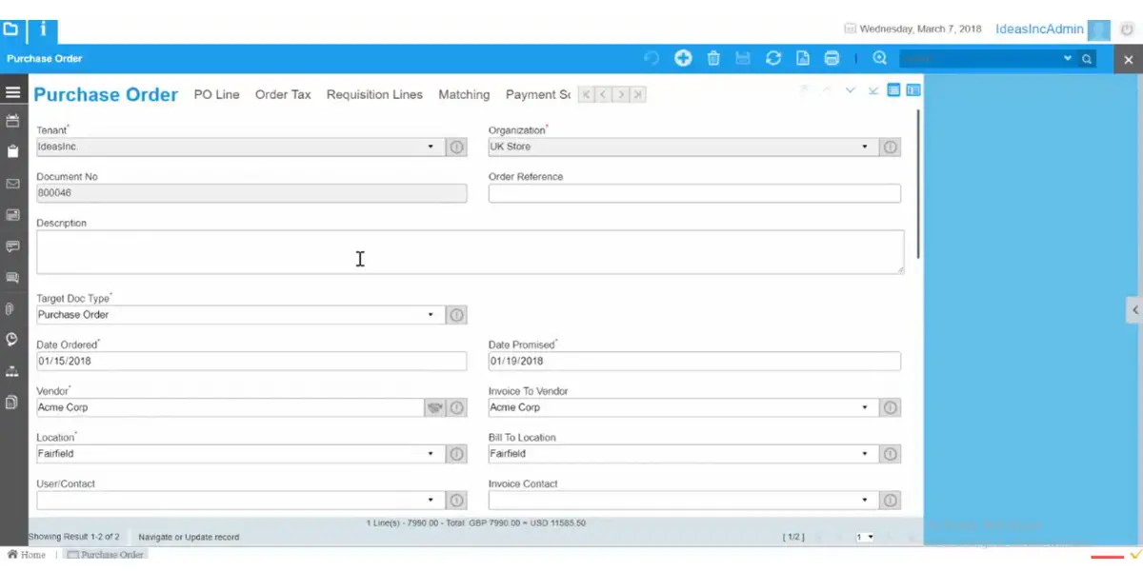This screenshot has height=571, width=1143.
Task: Switch to the PO Line tab
Action: [x=216, y=94]
